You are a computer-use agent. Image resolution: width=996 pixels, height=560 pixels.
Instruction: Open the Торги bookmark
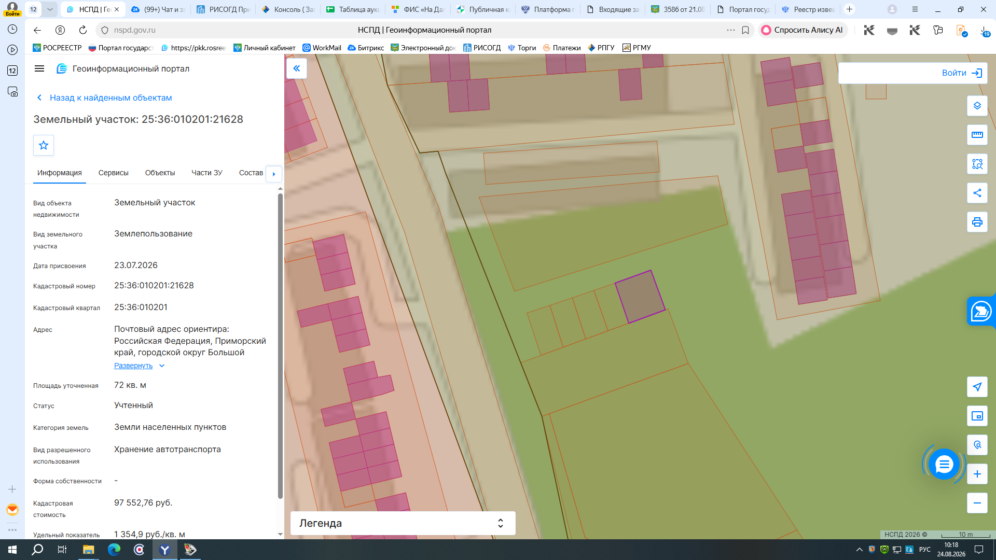(522, 48)
